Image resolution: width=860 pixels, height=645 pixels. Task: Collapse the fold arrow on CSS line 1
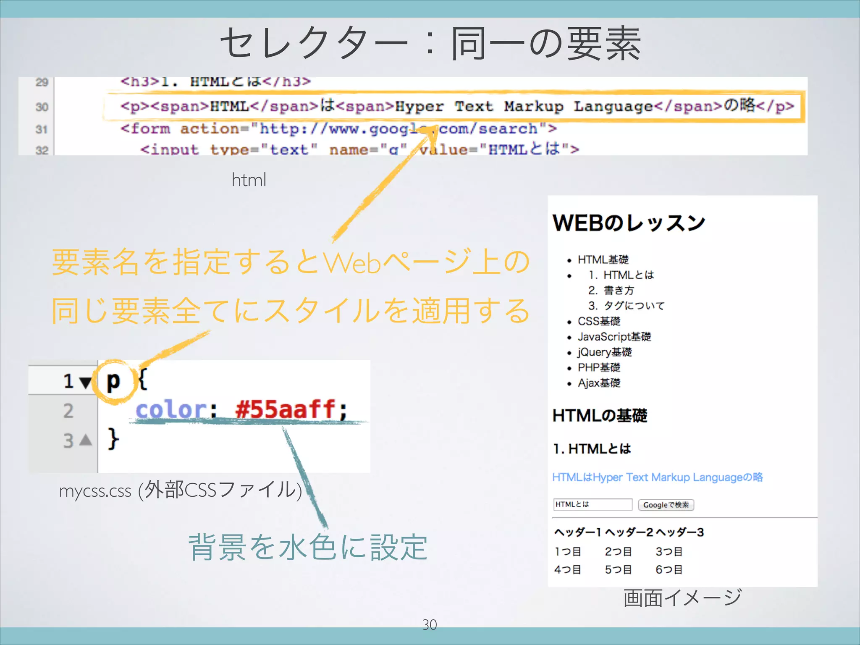[x=86, y=382]
